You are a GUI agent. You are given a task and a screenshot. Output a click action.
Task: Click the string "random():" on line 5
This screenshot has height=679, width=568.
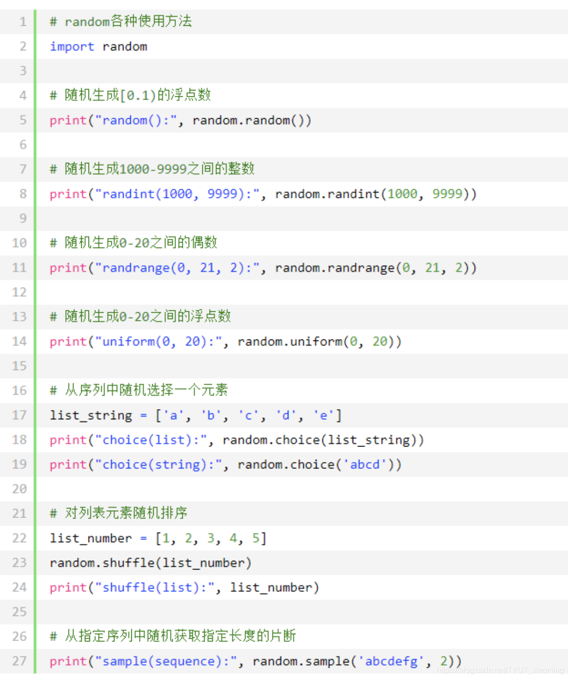click(x=136, y=120)
